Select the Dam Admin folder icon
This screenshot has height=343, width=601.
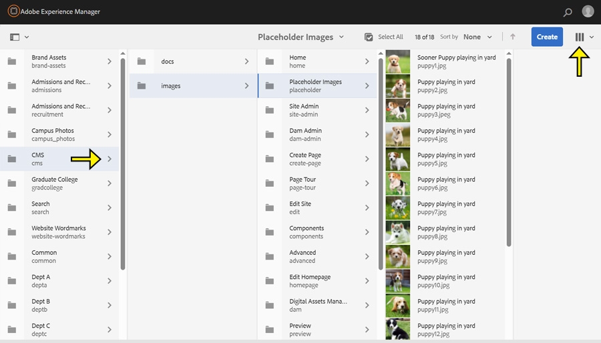tap(270, 134)
